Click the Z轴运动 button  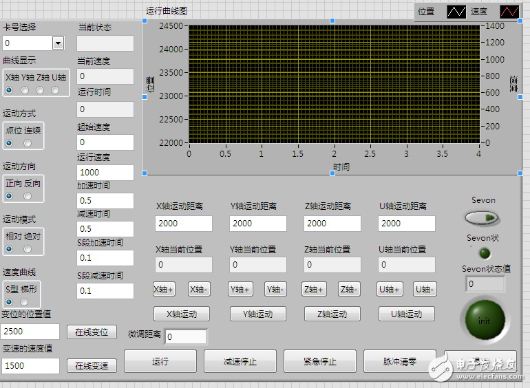pos(332,314)
